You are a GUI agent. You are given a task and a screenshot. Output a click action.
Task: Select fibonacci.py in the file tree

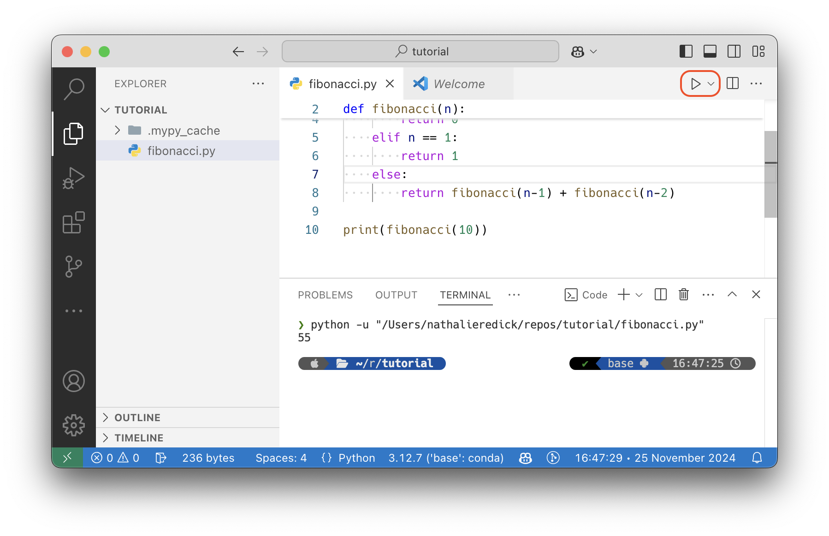coord(187,151)
